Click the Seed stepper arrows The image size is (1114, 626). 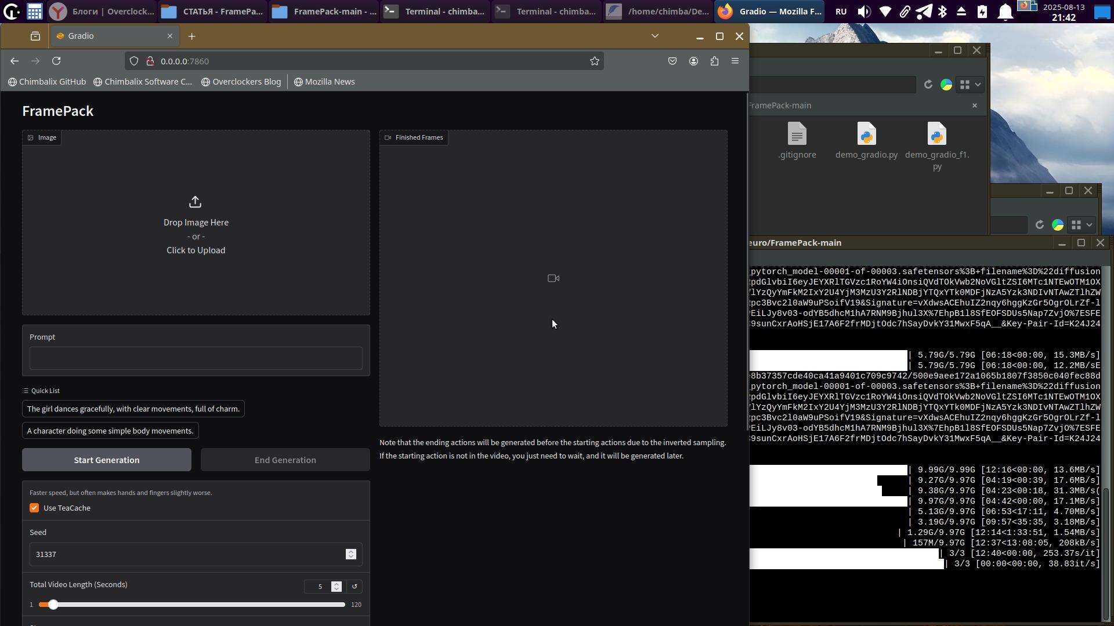click(x=351, y=554)
